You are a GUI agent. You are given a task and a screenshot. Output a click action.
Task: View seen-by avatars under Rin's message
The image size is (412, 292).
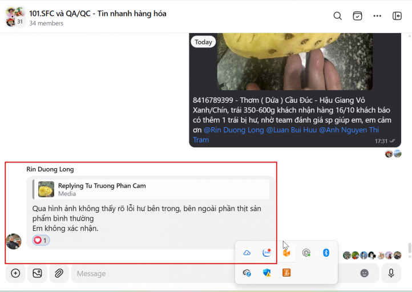coord(372,255)
